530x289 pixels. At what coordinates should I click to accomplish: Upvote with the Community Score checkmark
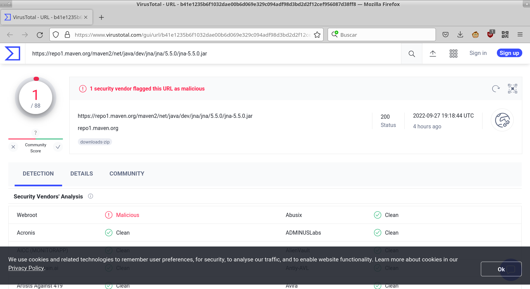[58, 147]
